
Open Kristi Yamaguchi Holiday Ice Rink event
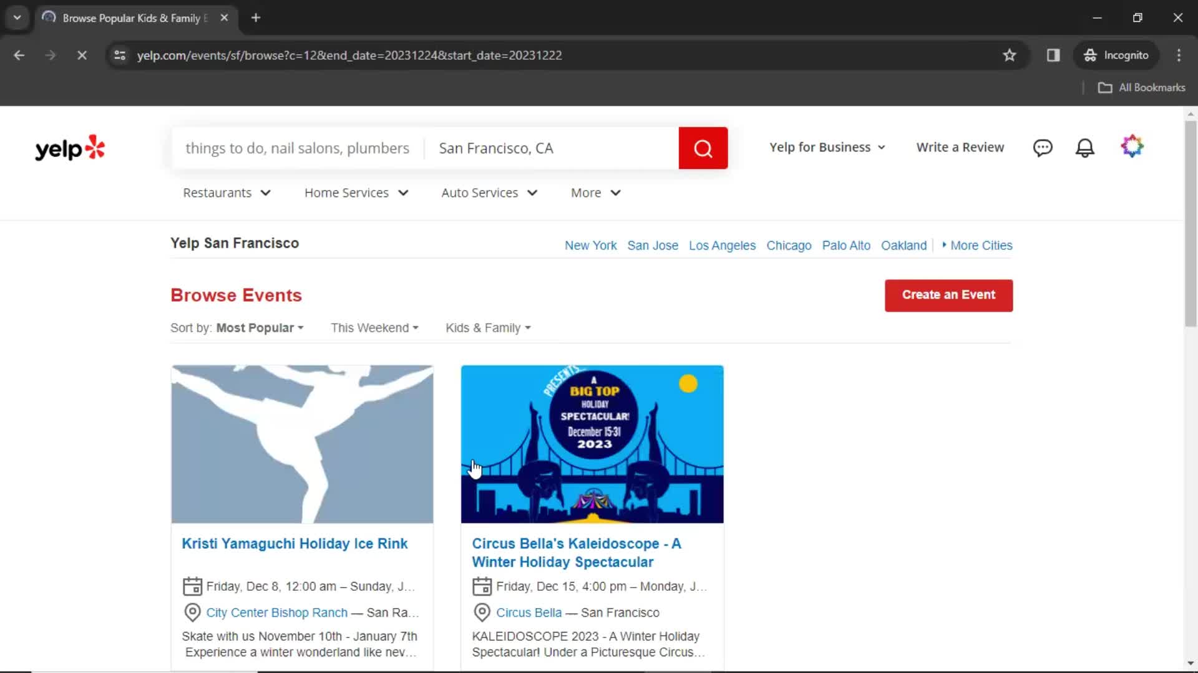click(295, 543)
